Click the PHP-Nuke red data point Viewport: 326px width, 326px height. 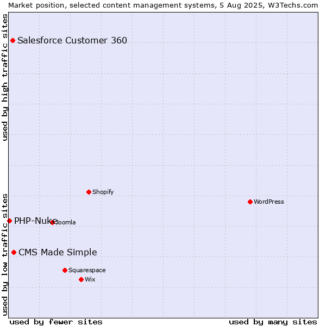[9, 221]
